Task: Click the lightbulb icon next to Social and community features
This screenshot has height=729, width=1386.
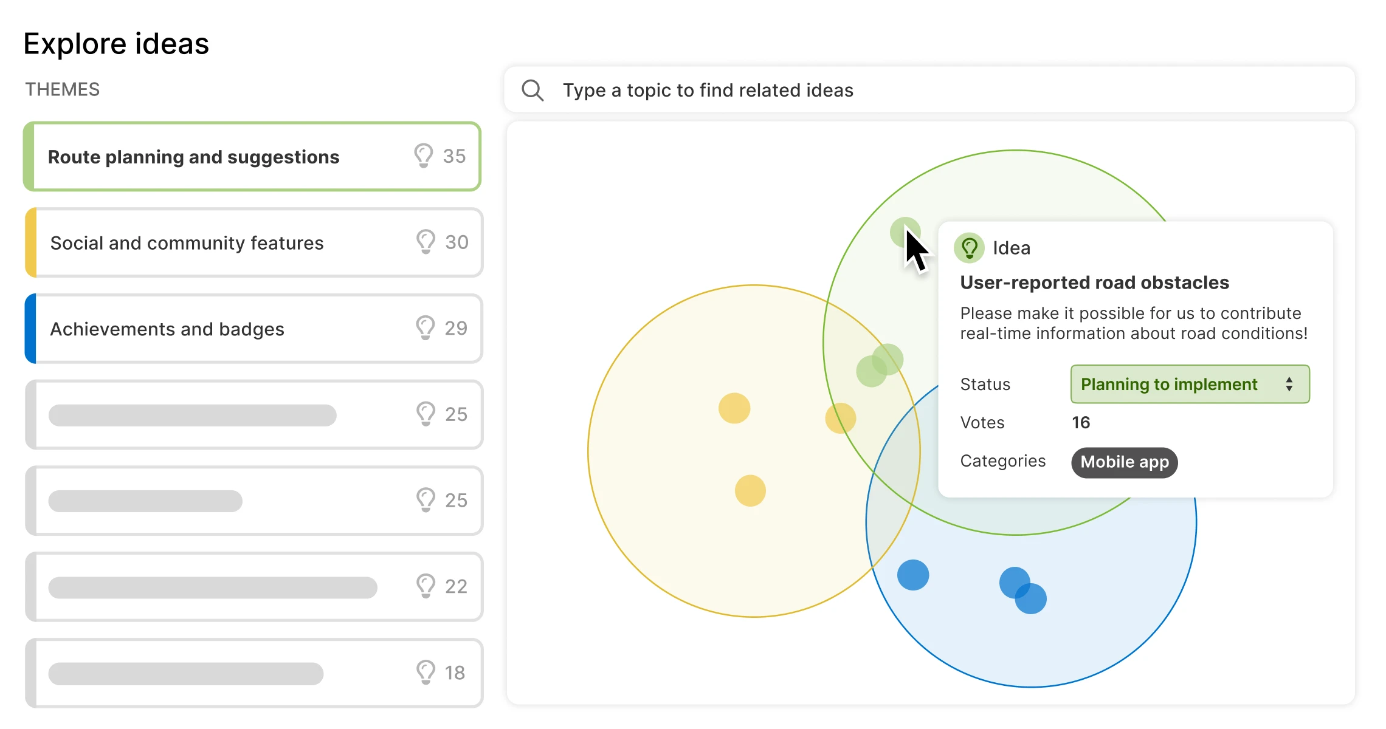Action: coord(424,242)
